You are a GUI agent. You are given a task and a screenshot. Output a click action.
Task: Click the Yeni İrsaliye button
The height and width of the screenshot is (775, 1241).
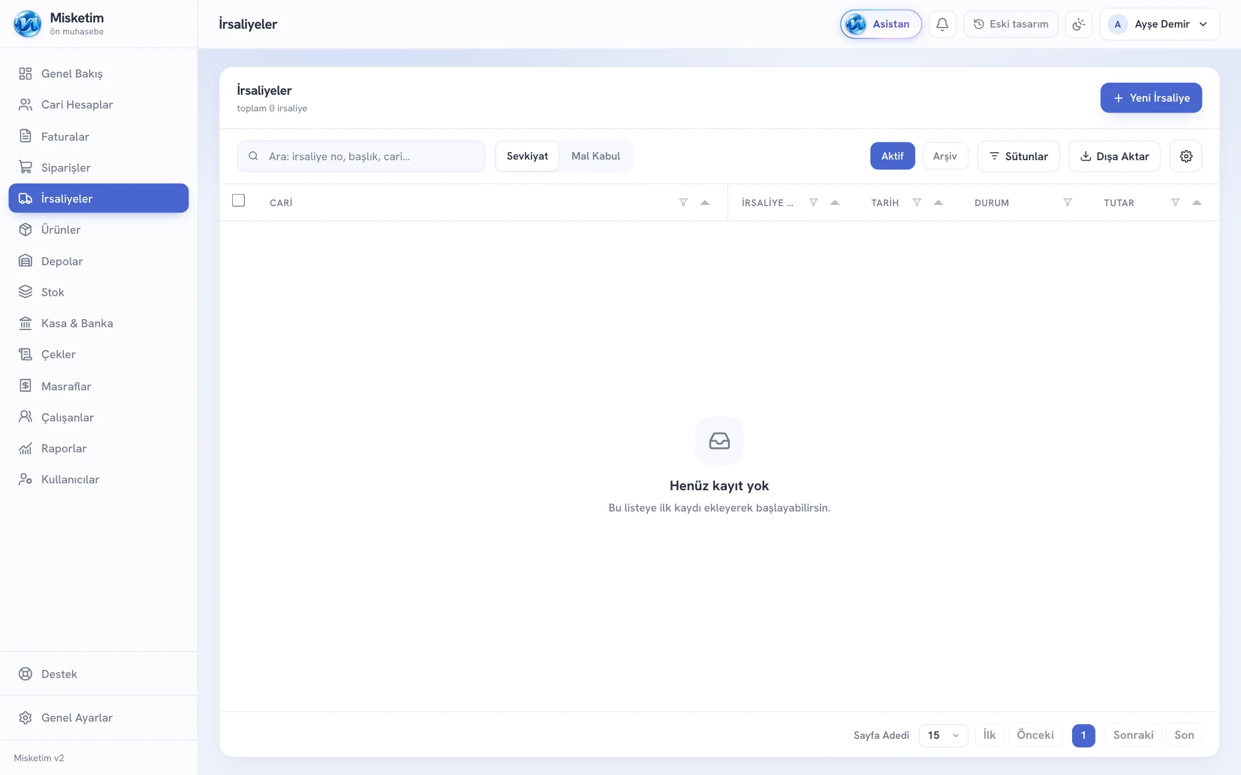point(1151,98)
